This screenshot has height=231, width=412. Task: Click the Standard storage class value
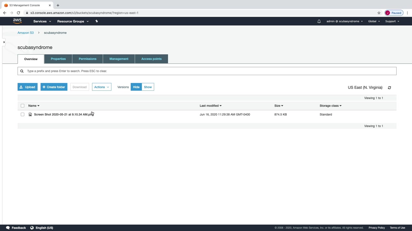coord(326,115)
